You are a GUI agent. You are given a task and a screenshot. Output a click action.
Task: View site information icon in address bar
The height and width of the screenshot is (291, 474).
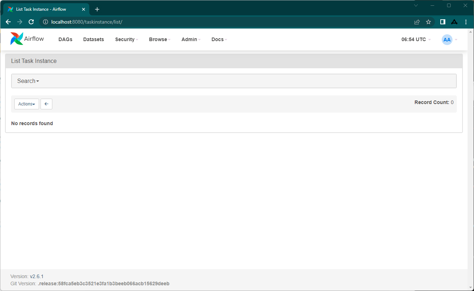pos(46,22)
